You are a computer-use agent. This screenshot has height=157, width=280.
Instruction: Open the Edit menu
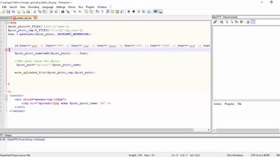click(4, 7)
